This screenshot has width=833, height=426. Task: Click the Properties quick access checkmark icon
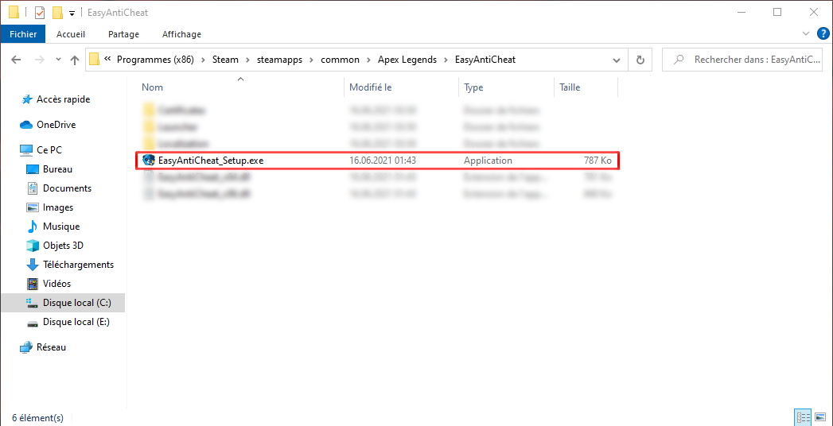[x=39, y=12]
